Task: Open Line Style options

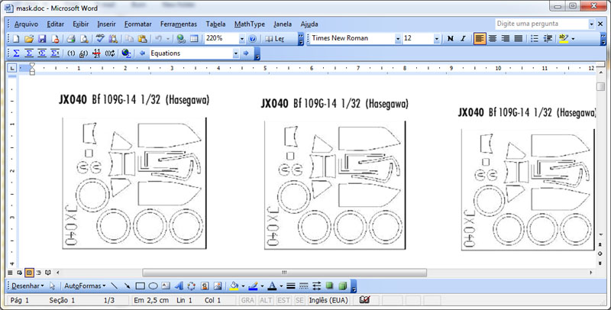Action: (291, 286)
